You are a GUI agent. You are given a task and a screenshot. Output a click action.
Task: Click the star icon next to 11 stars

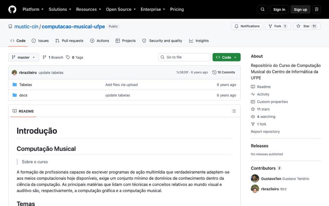click(x=253, y=109)
